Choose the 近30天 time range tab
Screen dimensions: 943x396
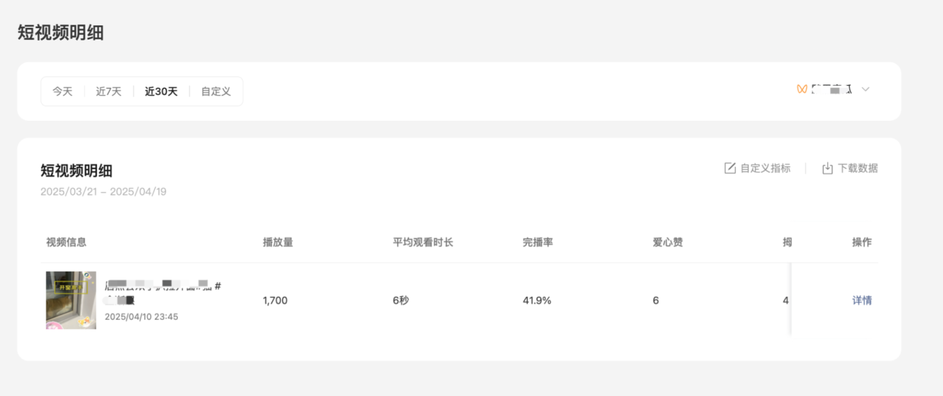(x=161, y=91)
